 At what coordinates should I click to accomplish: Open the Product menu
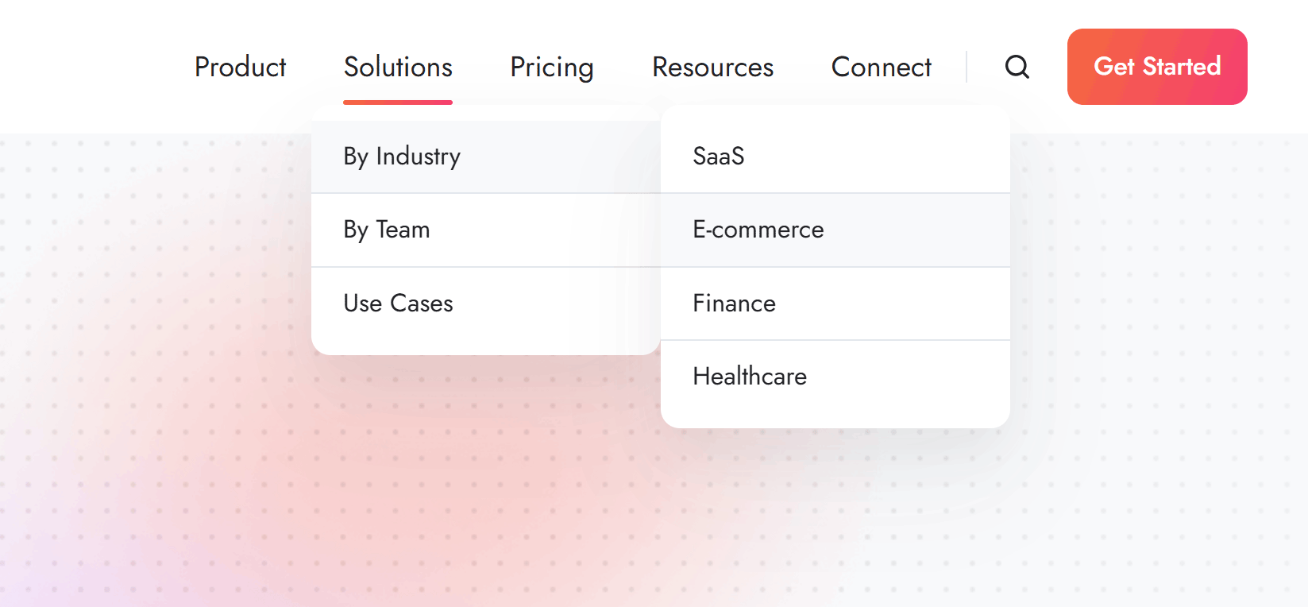pyautogui.click(x=240, y=67)
